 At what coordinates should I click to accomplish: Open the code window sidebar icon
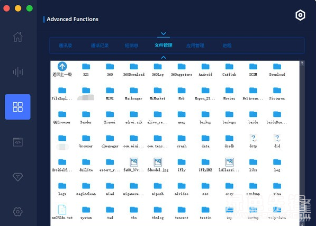[x=18, y=142]
